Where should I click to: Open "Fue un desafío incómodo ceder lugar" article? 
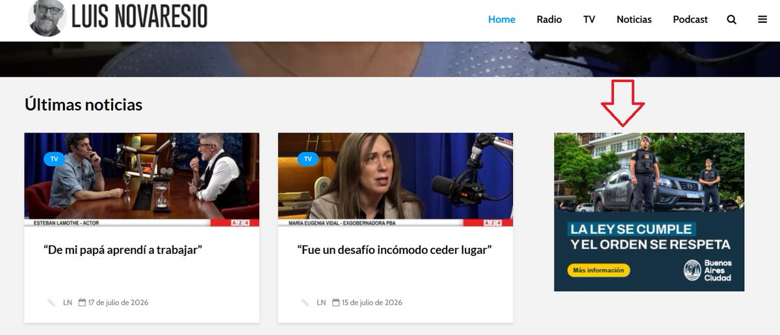click(394, 250)
